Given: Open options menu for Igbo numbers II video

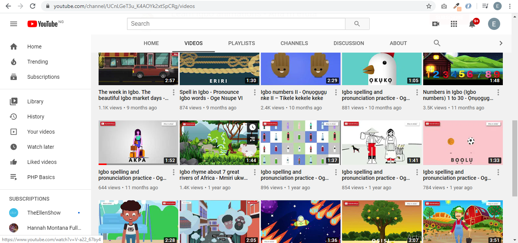Looking at the screenshot, I should click(336, 92).
